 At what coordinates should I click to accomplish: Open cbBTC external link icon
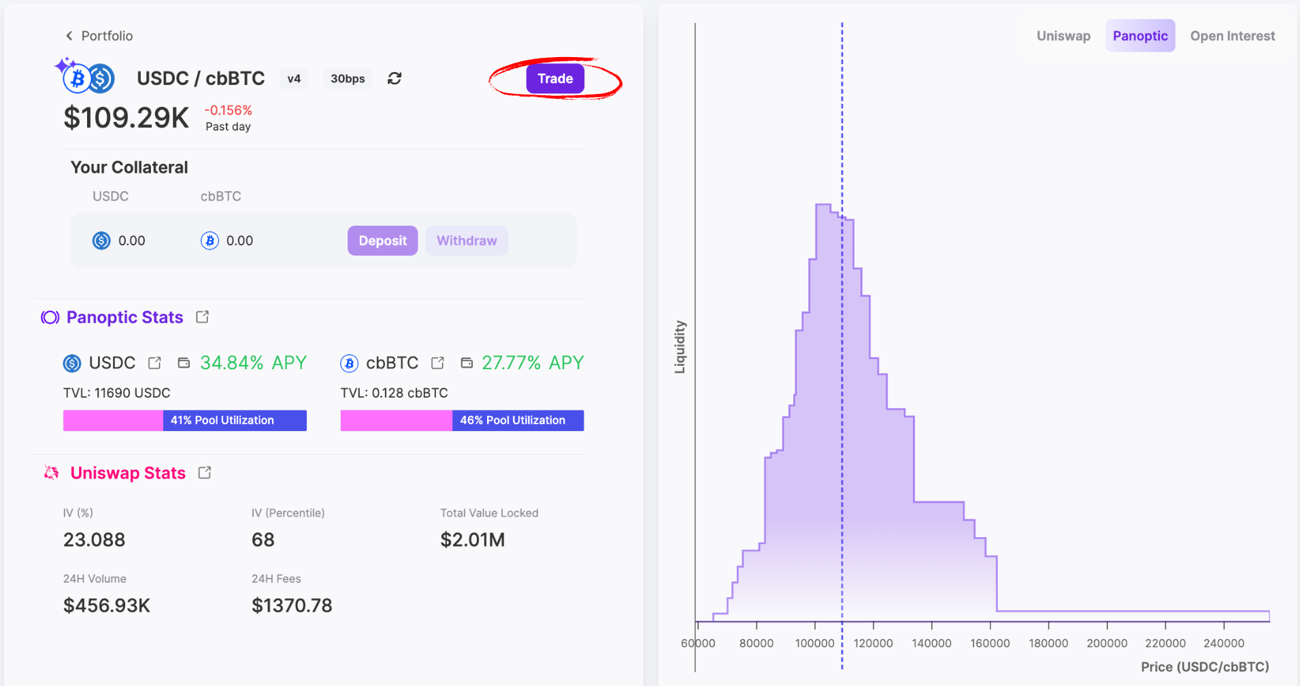[437, 363]
